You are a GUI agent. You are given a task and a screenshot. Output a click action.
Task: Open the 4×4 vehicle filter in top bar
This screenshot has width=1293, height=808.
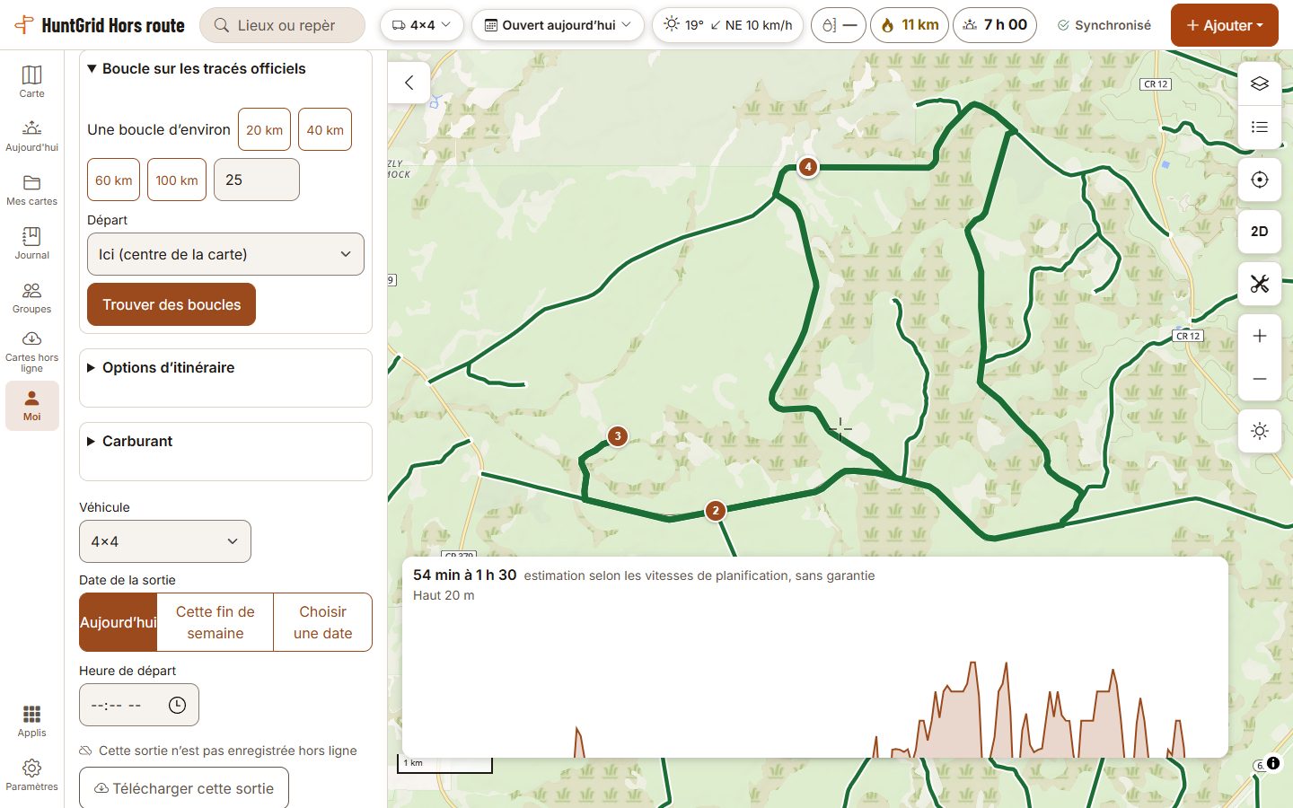(x=422, y=25)
